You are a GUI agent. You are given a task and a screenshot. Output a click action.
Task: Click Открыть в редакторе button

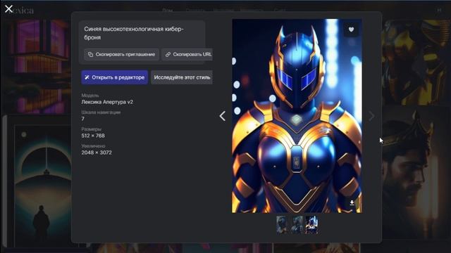[x=114, y=77]
